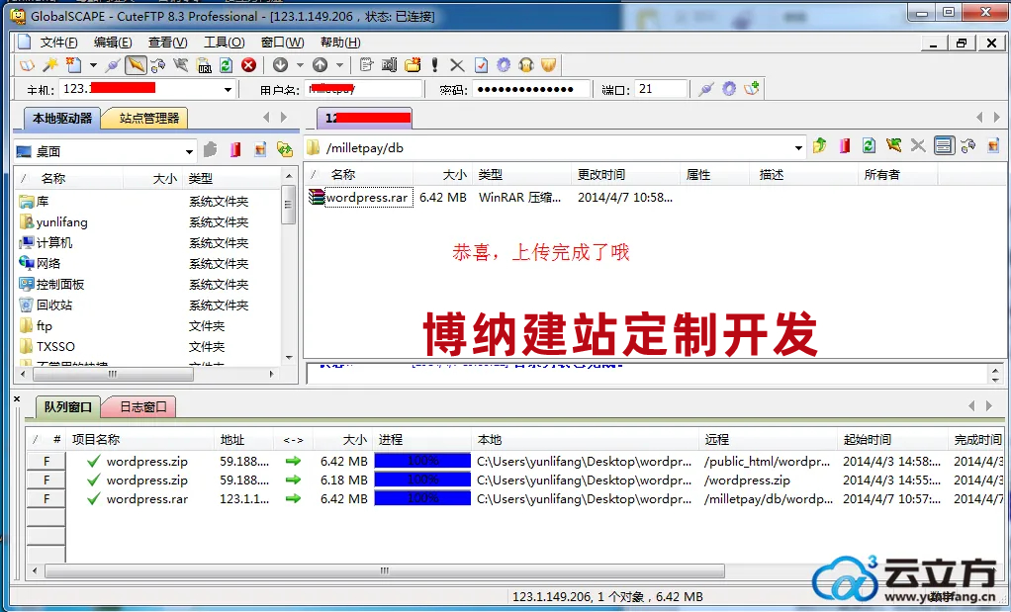1011x612 pixels.
Task: Click the connection wizard wand icon
Action: click(x=49, y=65)
